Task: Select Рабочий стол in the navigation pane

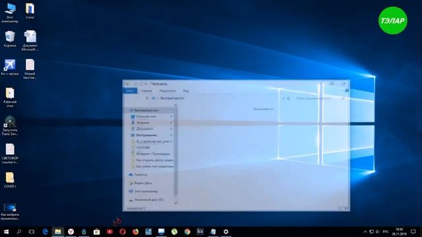Action: coord(146,117)
